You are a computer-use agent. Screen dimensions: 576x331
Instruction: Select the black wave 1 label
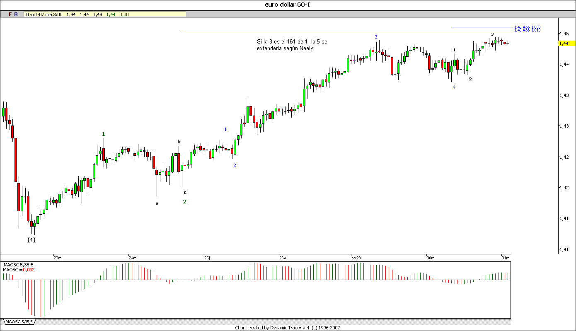[455, 50]
